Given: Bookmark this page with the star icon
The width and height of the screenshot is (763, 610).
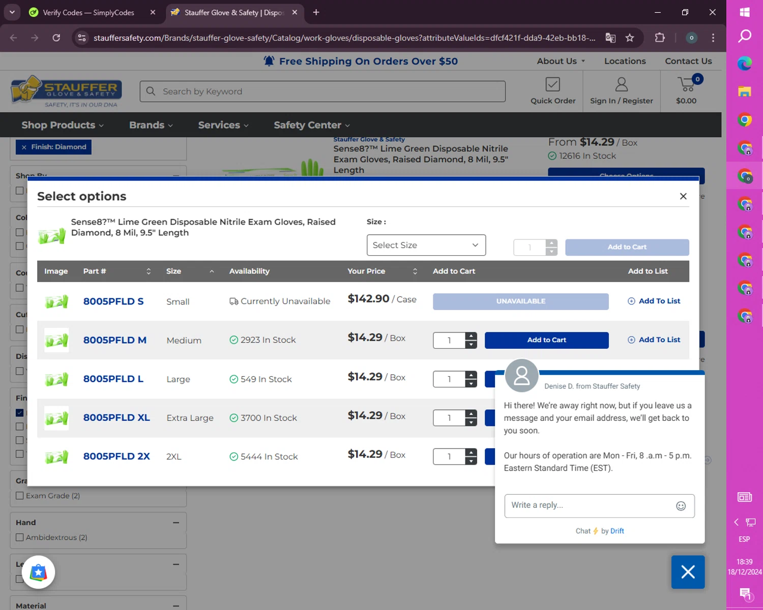Looking at the screenshot, I should (x=630, y=38).
